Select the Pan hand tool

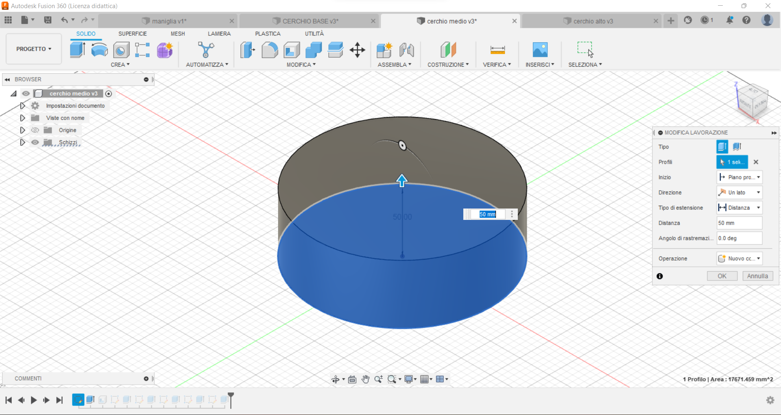tap(365, 379)
